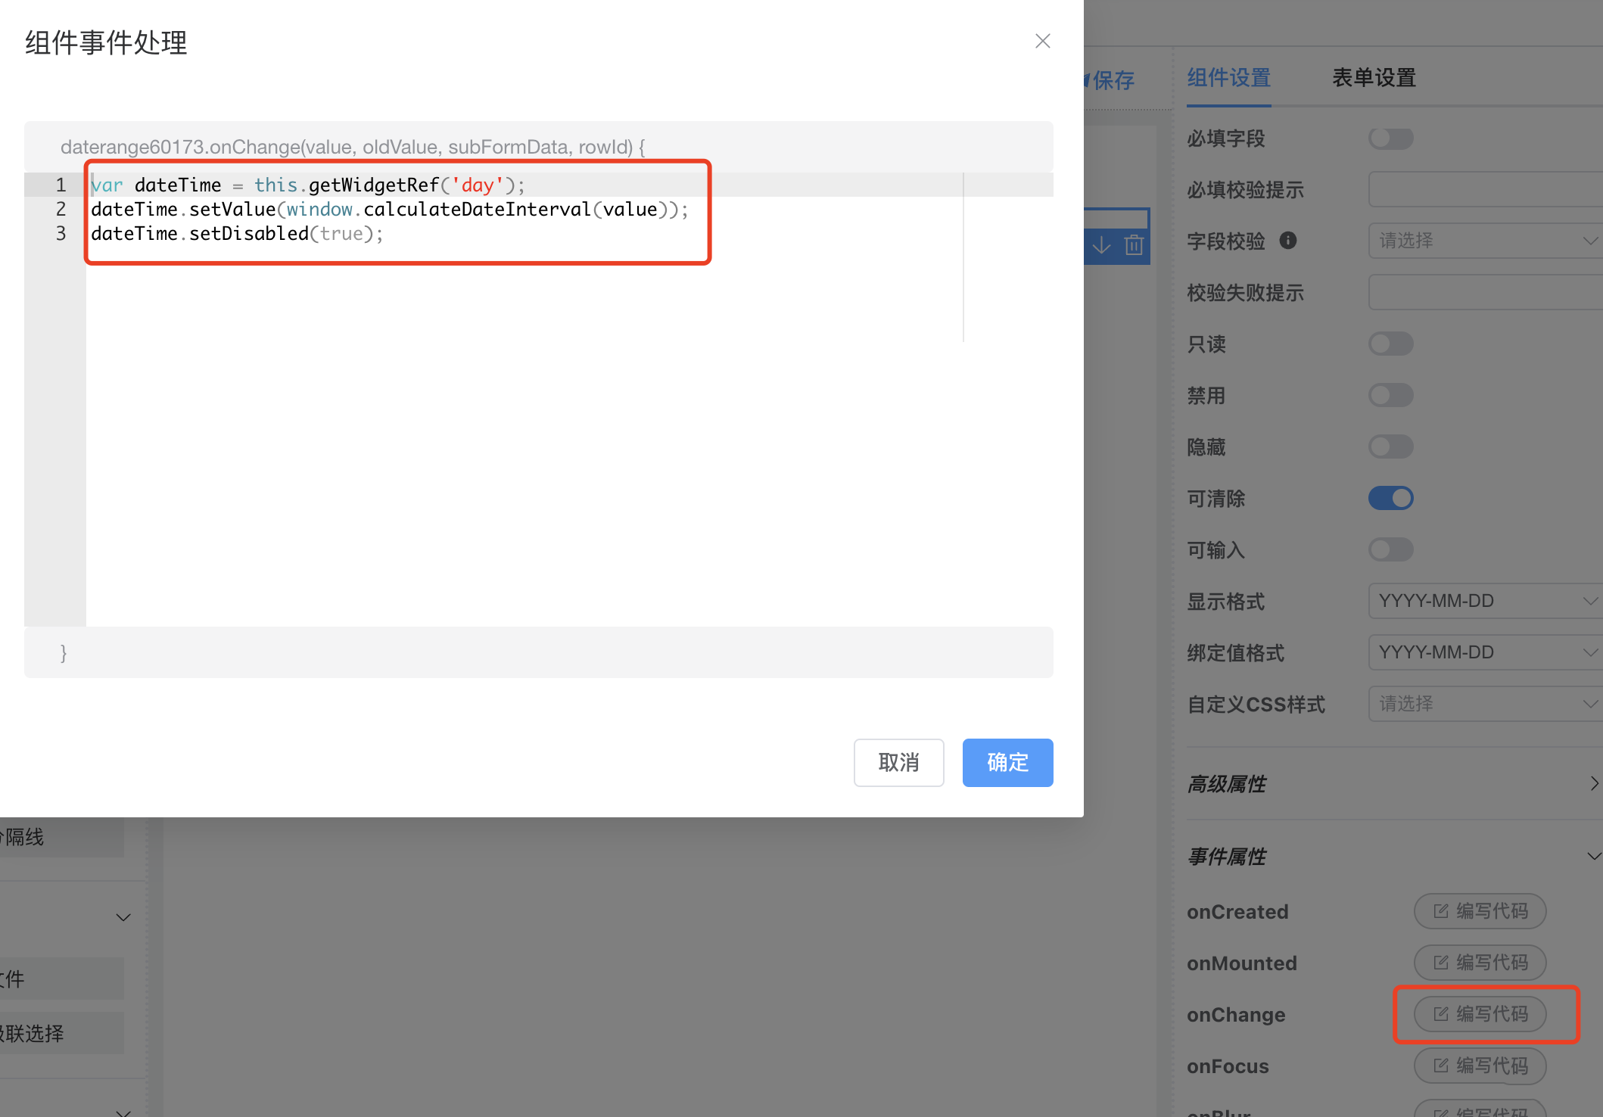Click the move-down arrow icon on the widget
Viewport: 1603px width, 1117px height.
[x=1101, y=244]
